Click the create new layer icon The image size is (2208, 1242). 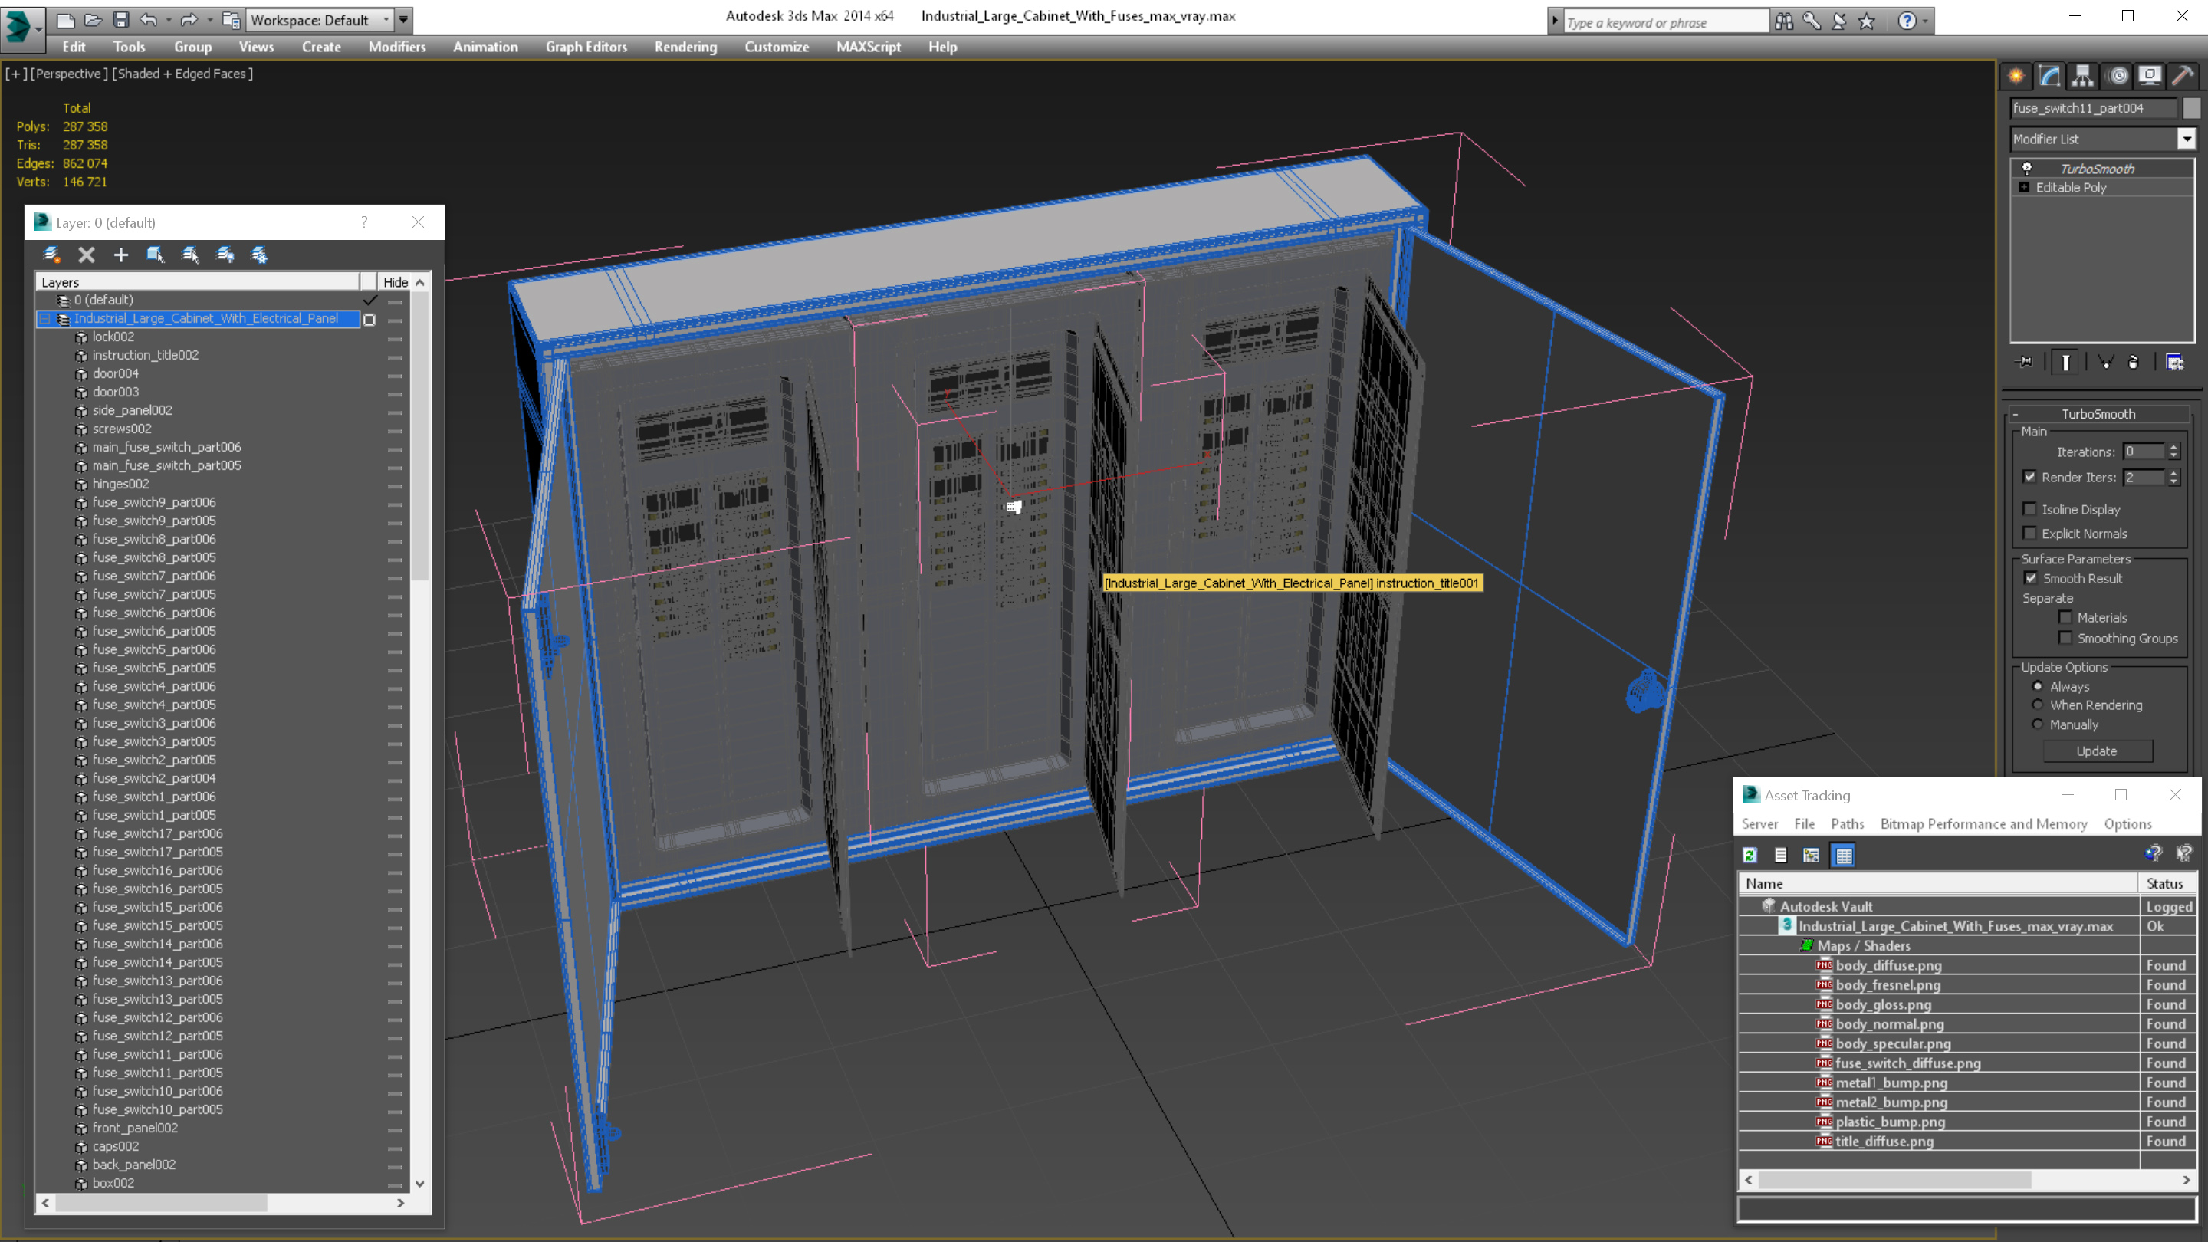coord(51,255)
